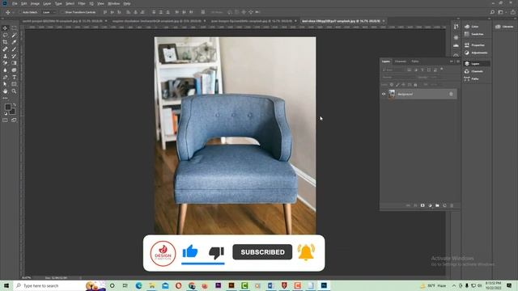Select the Clone Stamp tool
This screenshot has width=518, height=291.
coord(5,56)
